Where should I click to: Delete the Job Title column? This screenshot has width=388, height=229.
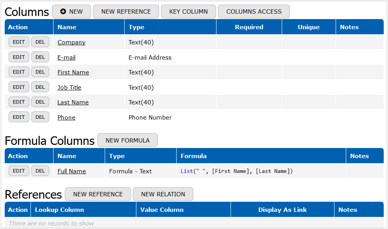(40, 87)
